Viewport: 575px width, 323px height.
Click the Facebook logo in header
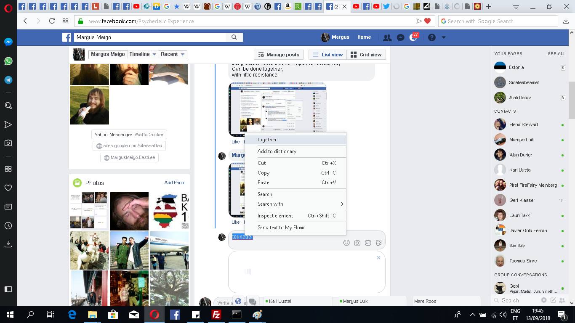click(x=67, y=37)
